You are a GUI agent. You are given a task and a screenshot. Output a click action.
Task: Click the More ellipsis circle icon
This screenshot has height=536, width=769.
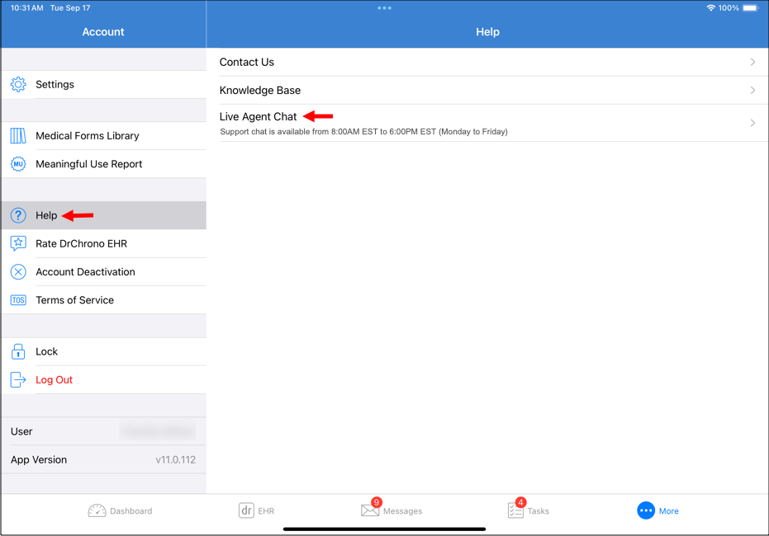click(646, 510)
